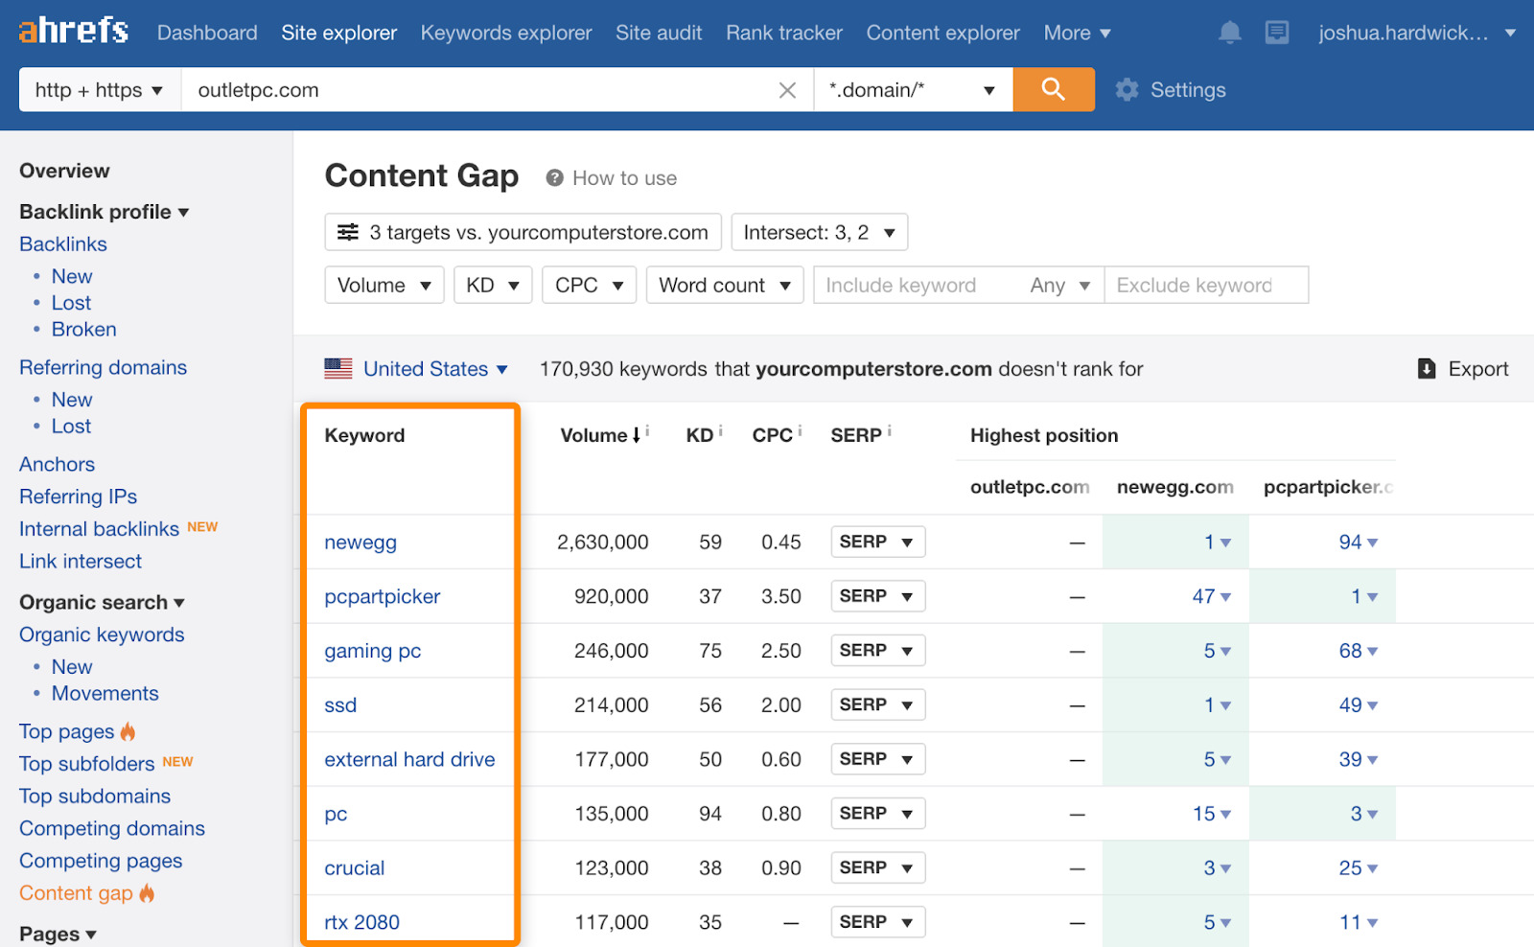The width and height of the screenshot is (1534, 947).
Task: Click the KD column info icon
Action: pos(720,431)
